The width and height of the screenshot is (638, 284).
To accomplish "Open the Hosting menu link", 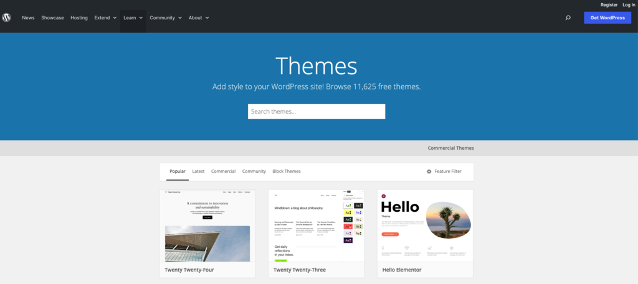I will pyautogui.click(x=79, y=18).
